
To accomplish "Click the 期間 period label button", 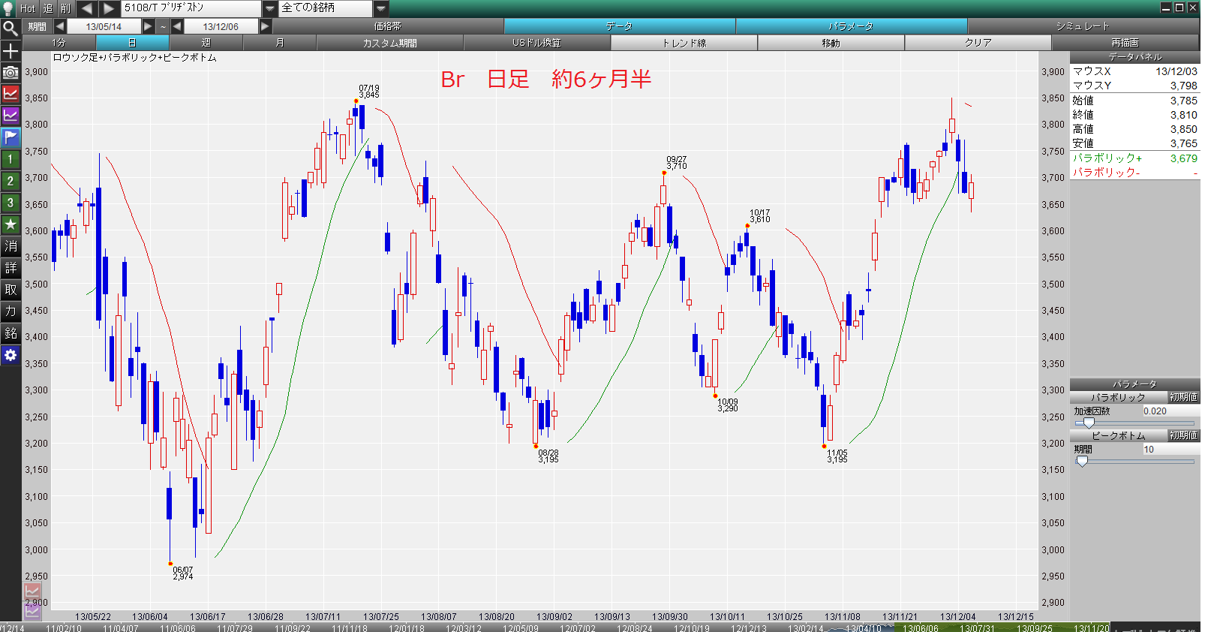I will click(x=37, y=26).
